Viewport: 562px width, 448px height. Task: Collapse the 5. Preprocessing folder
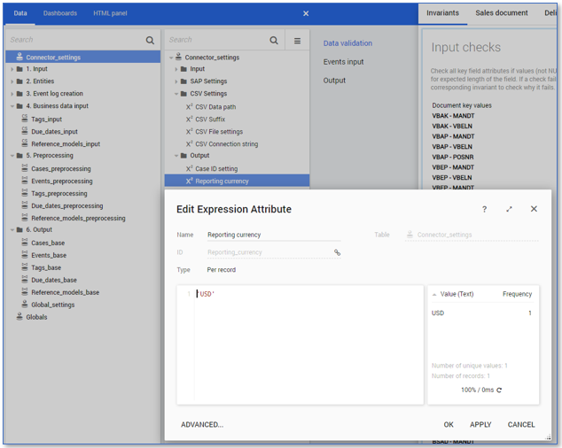pos(12,156)
